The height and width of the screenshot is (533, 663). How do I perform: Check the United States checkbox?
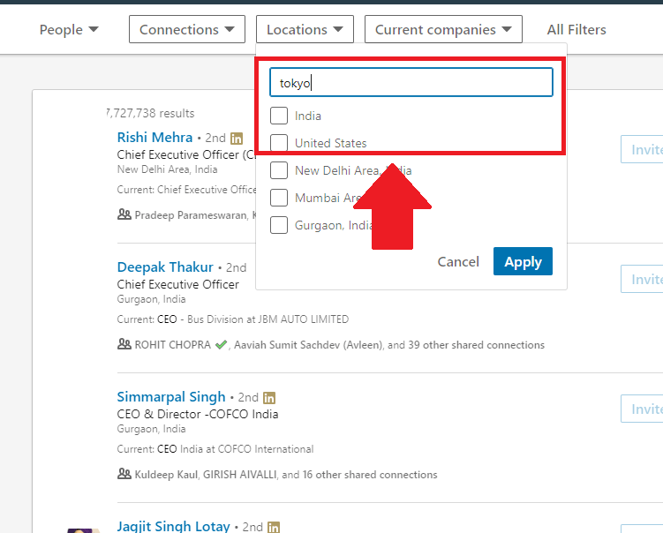tap(279, 143)
